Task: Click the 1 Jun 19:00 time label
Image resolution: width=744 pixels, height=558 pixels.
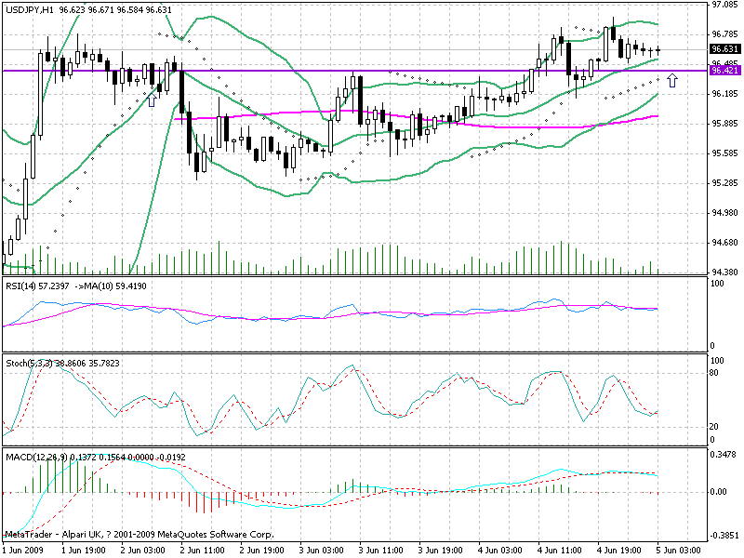Action: pos(84,551)
